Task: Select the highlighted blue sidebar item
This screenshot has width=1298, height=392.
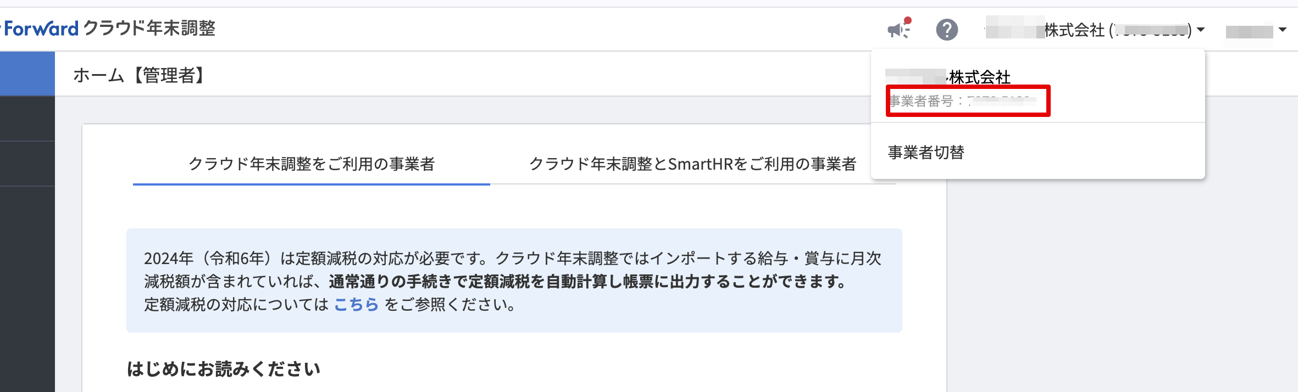Action: (27, 74)
